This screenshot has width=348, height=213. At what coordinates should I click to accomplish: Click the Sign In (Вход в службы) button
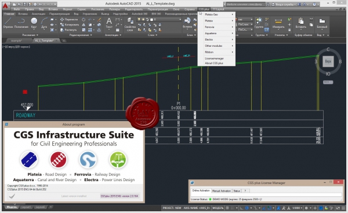tap(284, 5)
